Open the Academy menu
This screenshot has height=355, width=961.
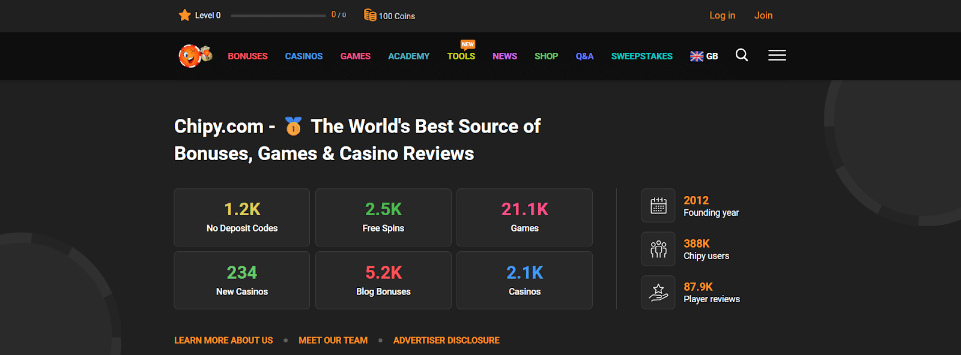408,56
